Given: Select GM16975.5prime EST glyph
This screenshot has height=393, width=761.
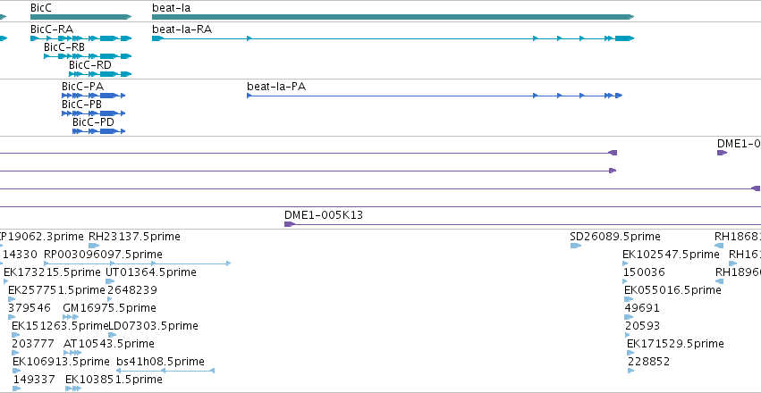Looking at the screenshot, I should [x=71, y=317].
